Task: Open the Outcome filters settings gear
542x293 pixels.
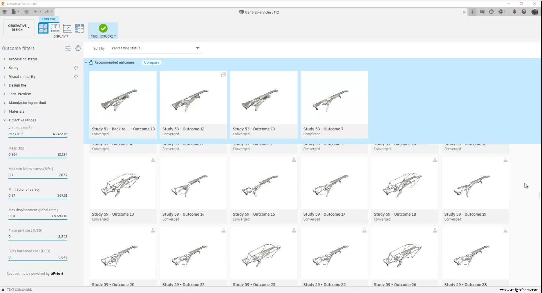Action: click(78, 48)
